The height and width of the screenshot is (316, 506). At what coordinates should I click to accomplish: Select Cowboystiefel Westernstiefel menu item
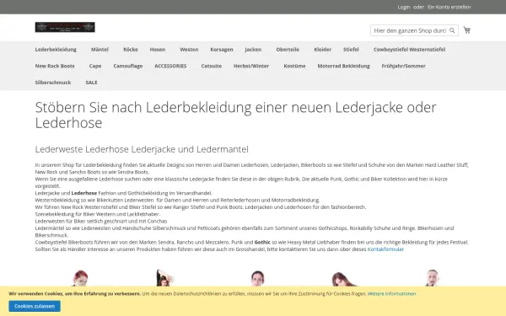[x=410, y=50]
